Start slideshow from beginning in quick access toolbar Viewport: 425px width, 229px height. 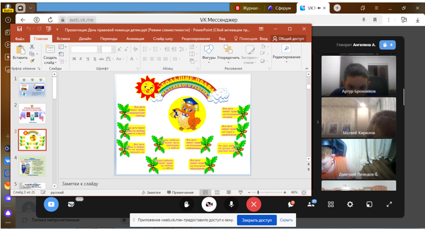[x=49, y=29]
